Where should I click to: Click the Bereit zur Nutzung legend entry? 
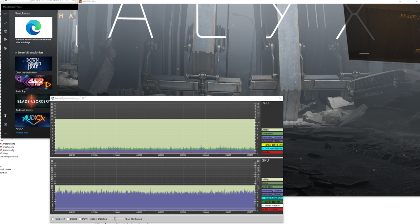(272, 198)
